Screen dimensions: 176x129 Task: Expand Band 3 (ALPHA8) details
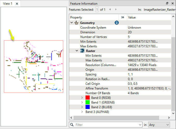pos(82,112)
